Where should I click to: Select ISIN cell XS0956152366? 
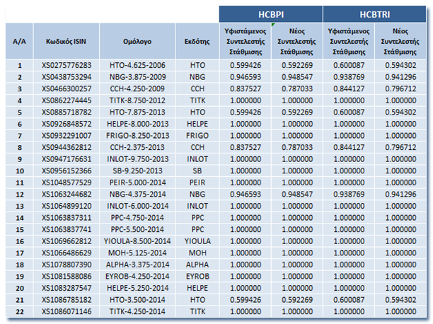coord(67,170)
